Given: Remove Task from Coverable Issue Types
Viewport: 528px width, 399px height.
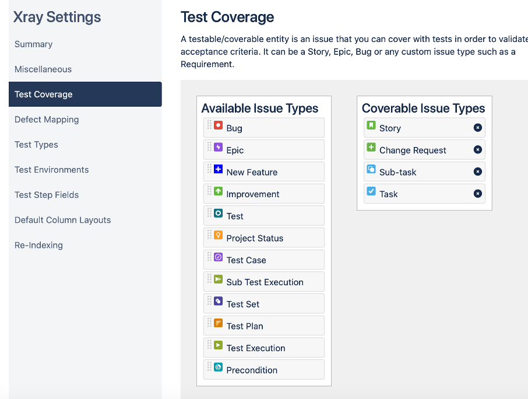Looking at the screenshot, I should point(477,194).
